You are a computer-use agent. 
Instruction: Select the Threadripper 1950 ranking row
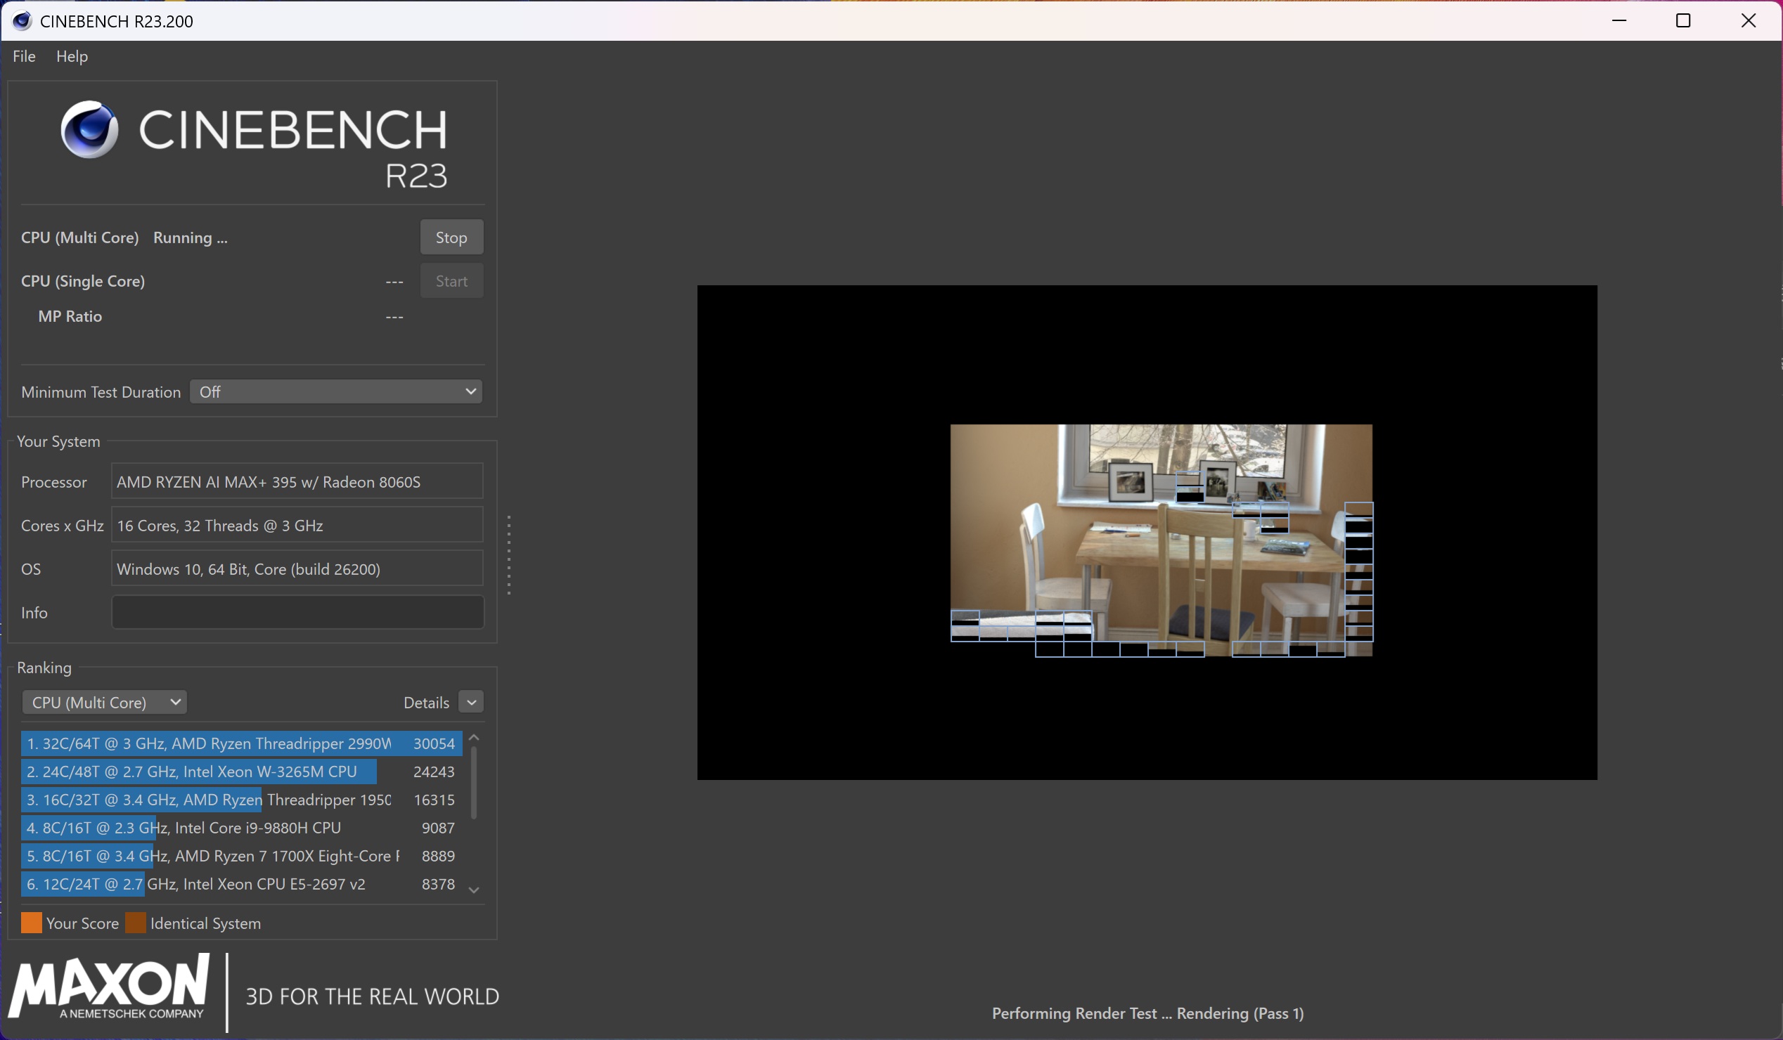241,800
